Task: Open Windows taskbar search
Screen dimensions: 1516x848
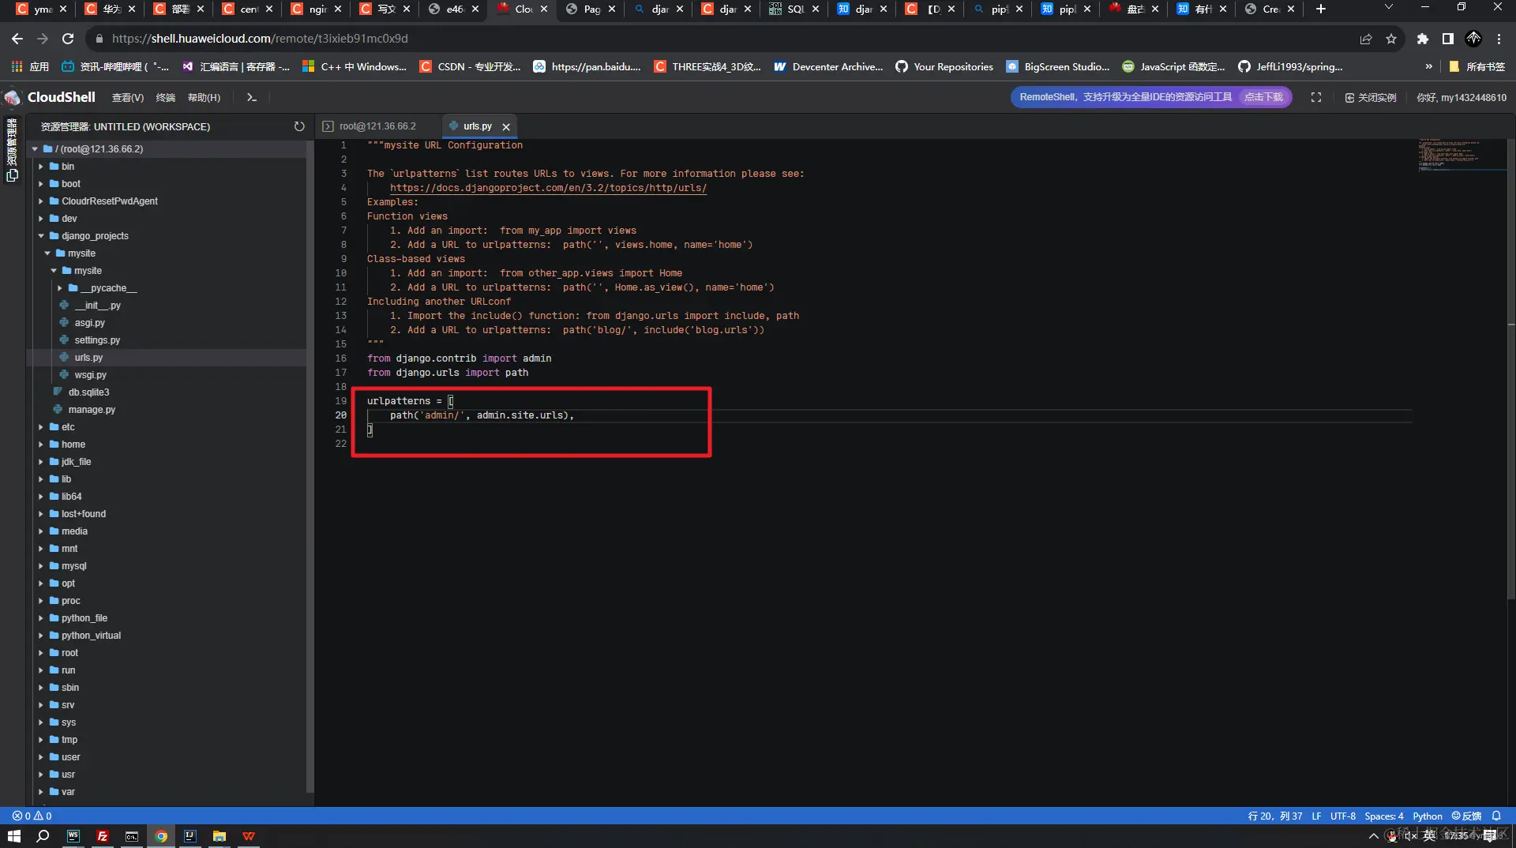Action: point(43,836)
